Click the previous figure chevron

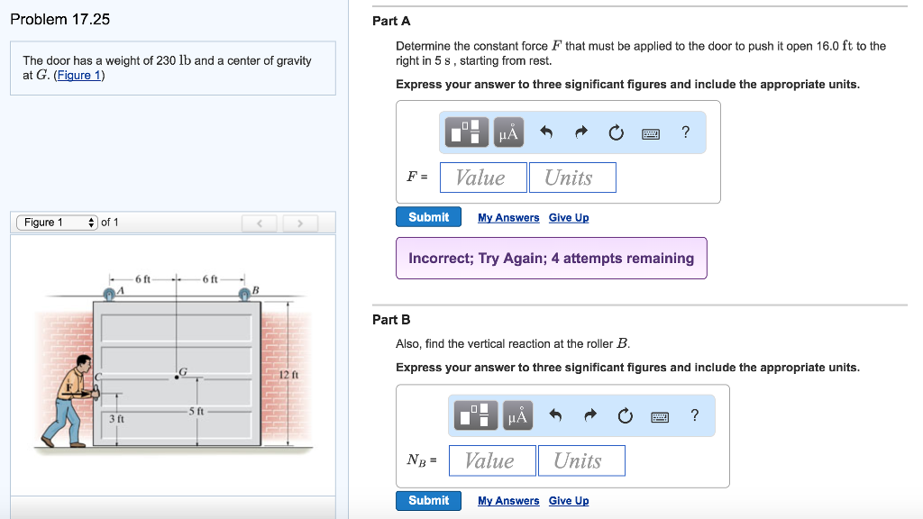tap(260, 223)
